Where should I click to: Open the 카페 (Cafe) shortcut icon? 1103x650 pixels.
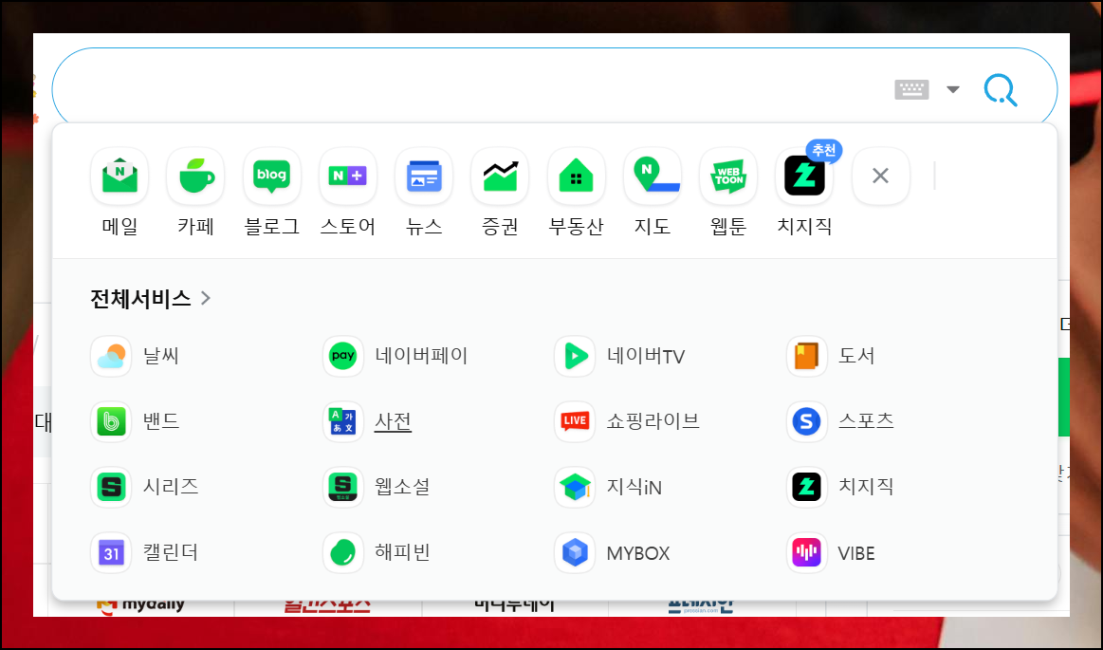pyautogui.click(x=195, y=176)
